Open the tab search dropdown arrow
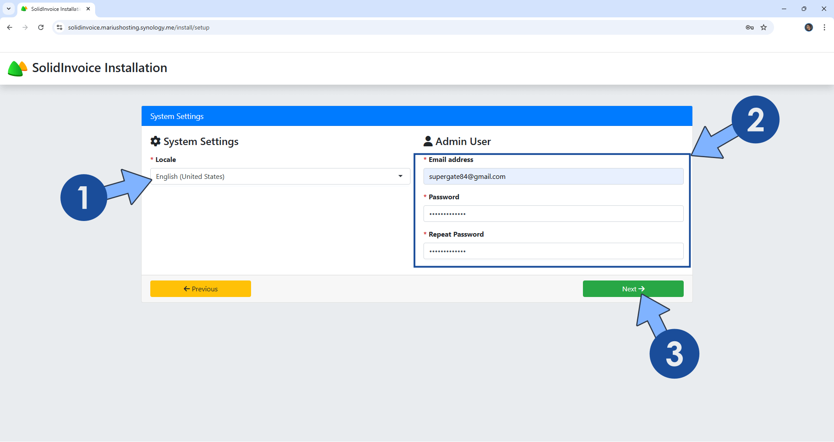 (x=9, y=9)
